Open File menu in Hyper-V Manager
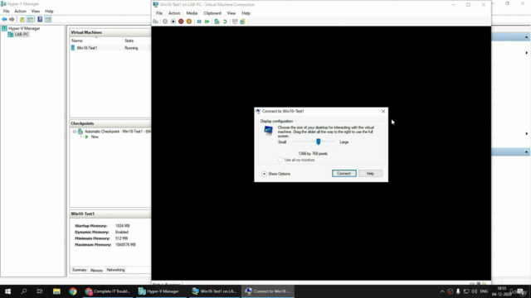This screenshot has width=531, height=298. tap(6, 11)
